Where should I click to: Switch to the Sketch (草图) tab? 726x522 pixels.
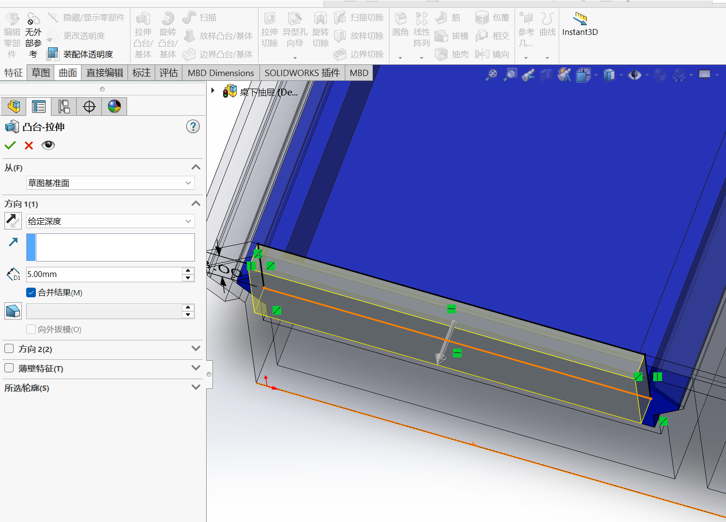(41, 73)
